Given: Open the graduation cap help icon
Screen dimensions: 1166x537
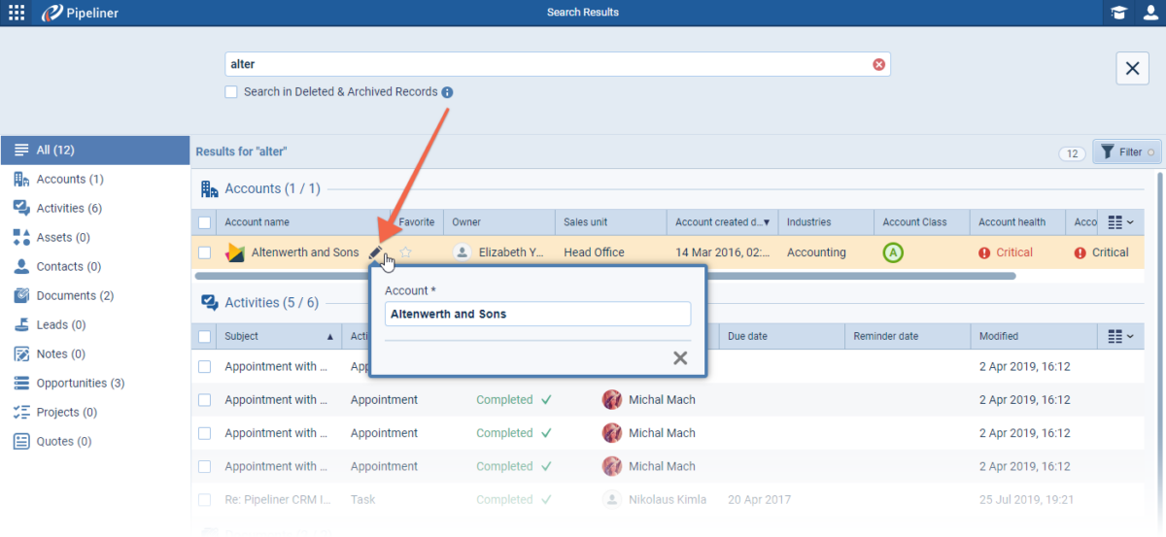Looking at the screenshot, I should pyautogui.click(x=1120, y=13).
